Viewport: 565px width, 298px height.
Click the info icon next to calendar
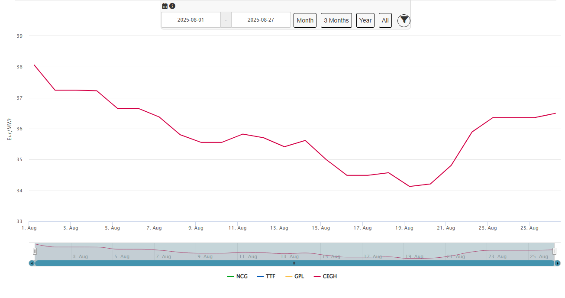click(x=172, y=6)
